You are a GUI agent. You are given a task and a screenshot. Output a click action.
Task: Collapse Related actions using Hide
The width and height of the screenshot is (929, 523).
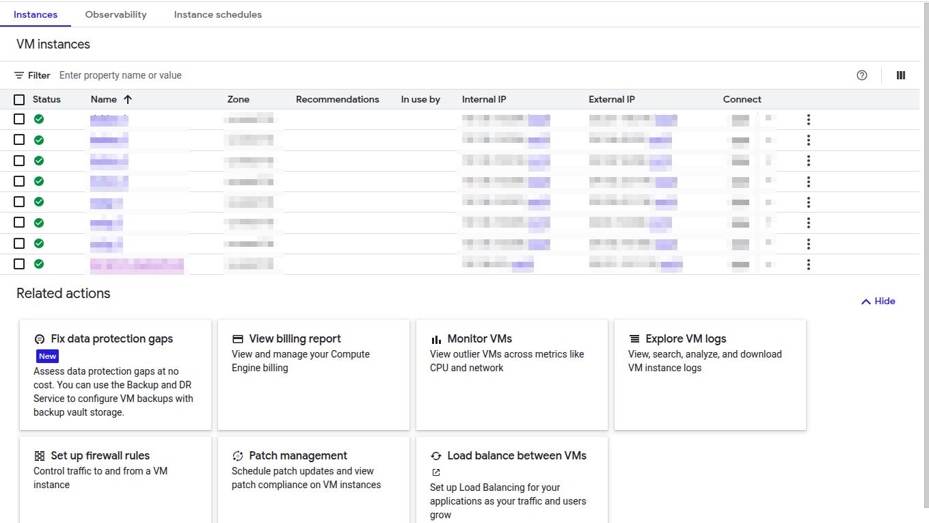878,301
